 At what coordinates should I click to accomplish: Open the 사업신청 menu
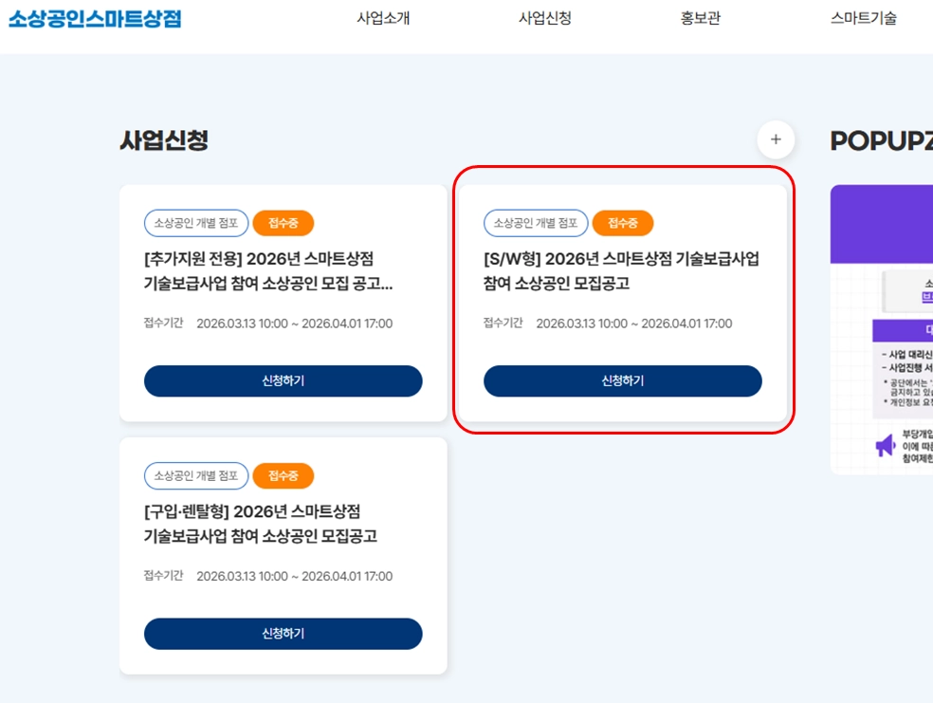click(x=545, y=18)
